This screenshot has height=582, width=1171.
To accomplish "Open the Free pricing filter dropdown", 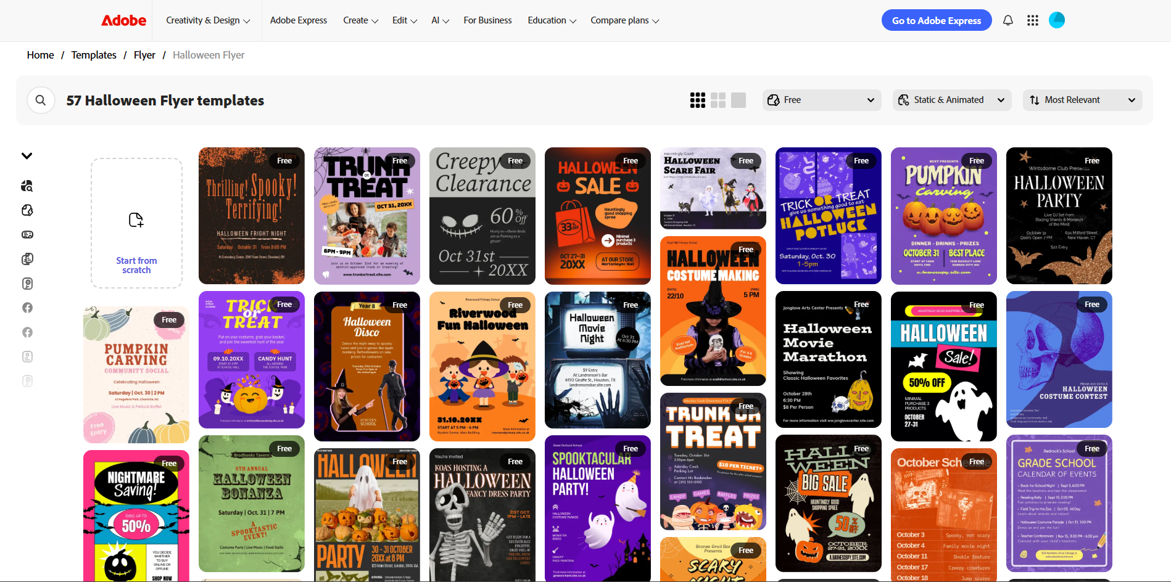I will pos(821,99).
